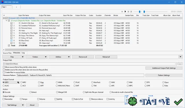Click the XRECODE app logo icon
The height and width of the screenshot is (108, 185).
tap(2, 2)
